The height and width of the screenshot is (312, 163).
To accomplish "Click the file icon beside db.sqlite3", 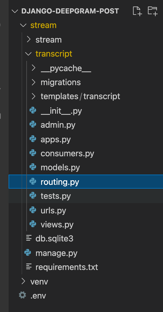I will (29, 238).
